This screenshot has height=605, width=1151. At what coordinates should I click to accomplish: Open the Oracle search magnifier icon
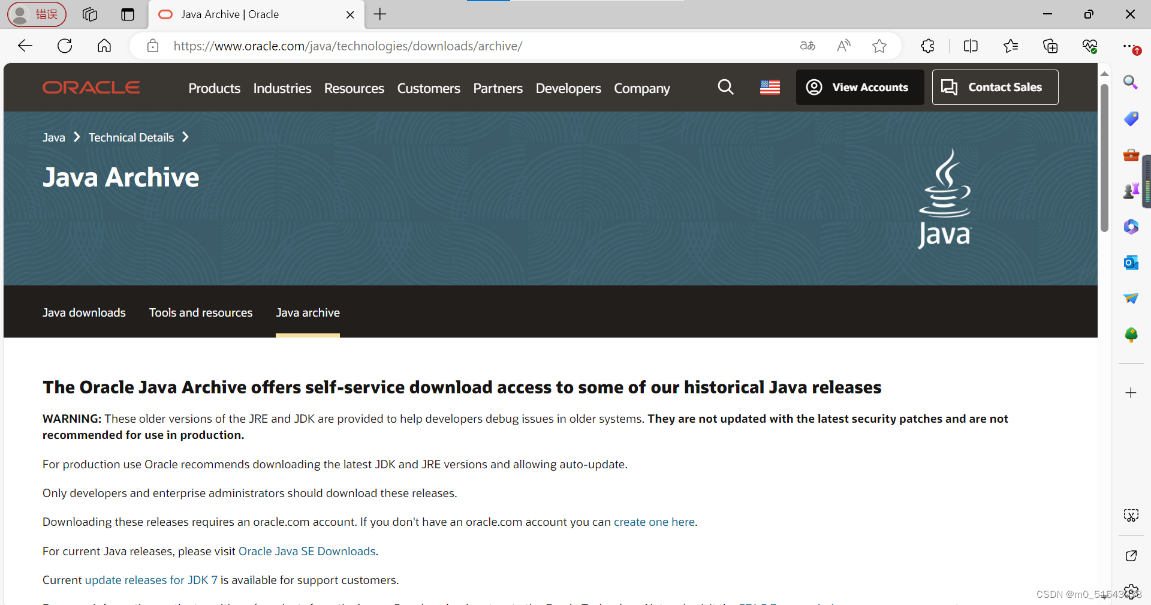(725, 87)
